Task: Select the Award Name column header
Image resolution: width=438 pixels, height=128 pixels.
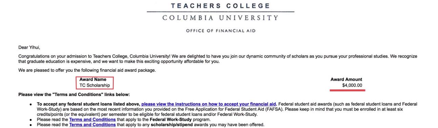Action: click(x=93, y=79)
